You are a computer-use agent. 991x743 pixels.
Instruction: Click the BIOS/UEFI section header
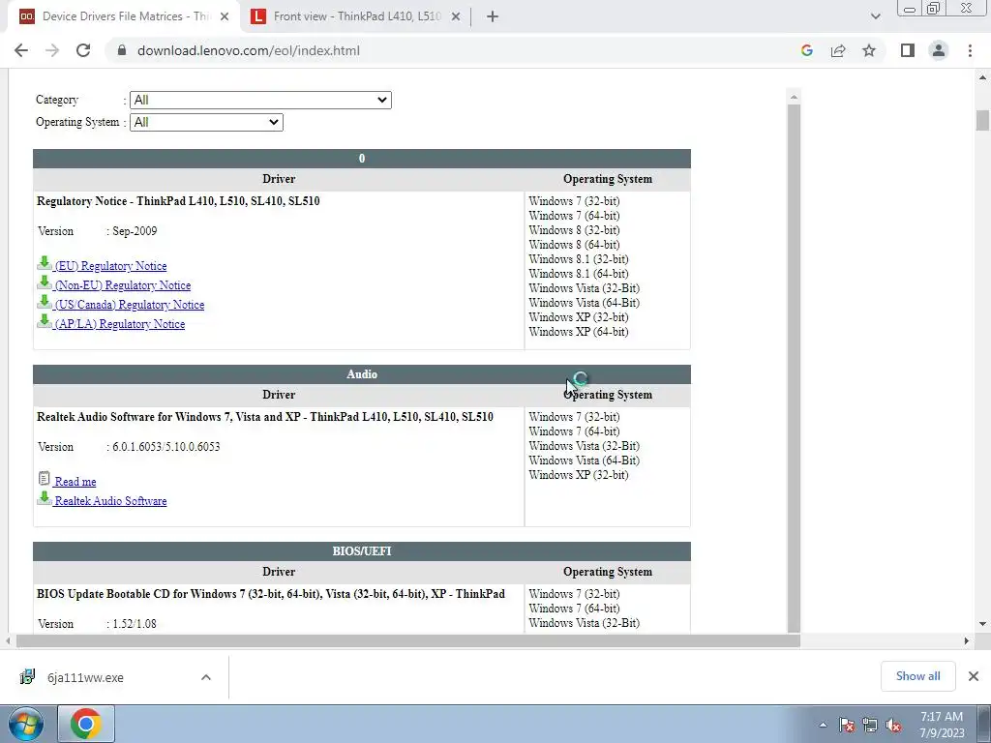362,550
